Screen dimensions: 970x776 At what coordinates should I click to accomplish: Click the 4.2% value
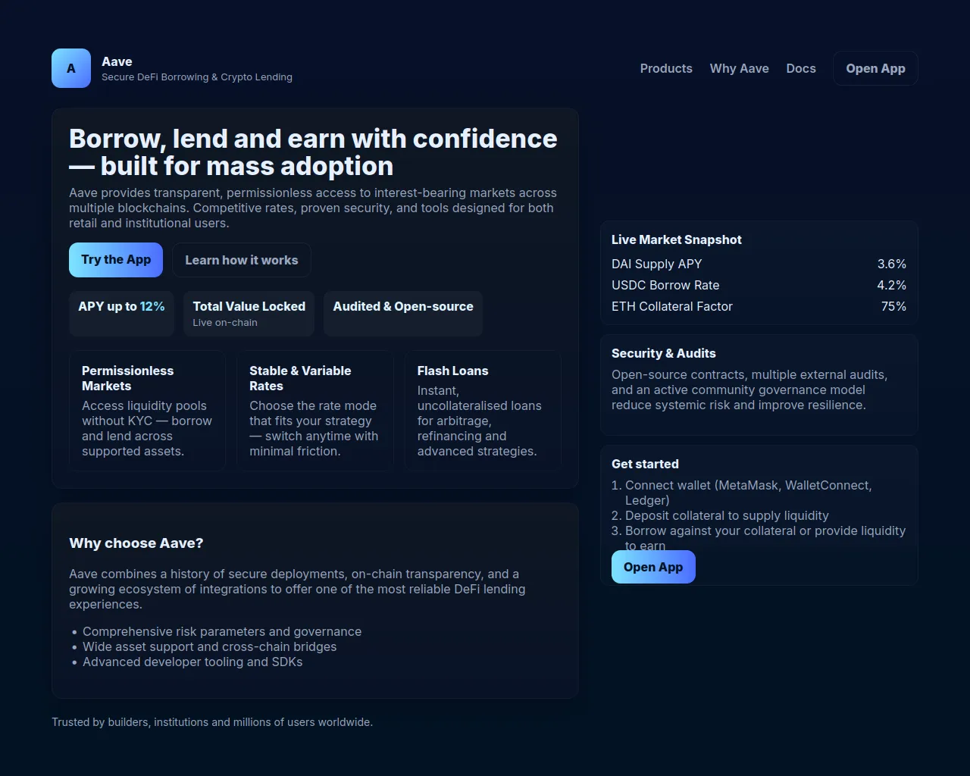892,285
